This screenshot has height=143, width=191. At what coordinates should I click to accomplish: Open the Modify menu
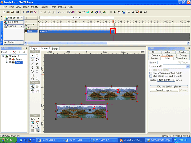click(x=35, y=7)
